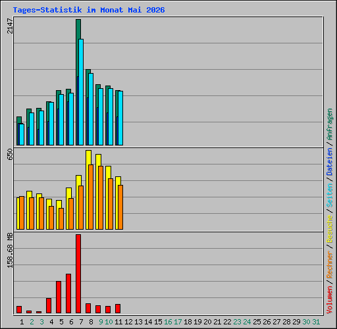Select the red Volumen bar for day 6

68,293
